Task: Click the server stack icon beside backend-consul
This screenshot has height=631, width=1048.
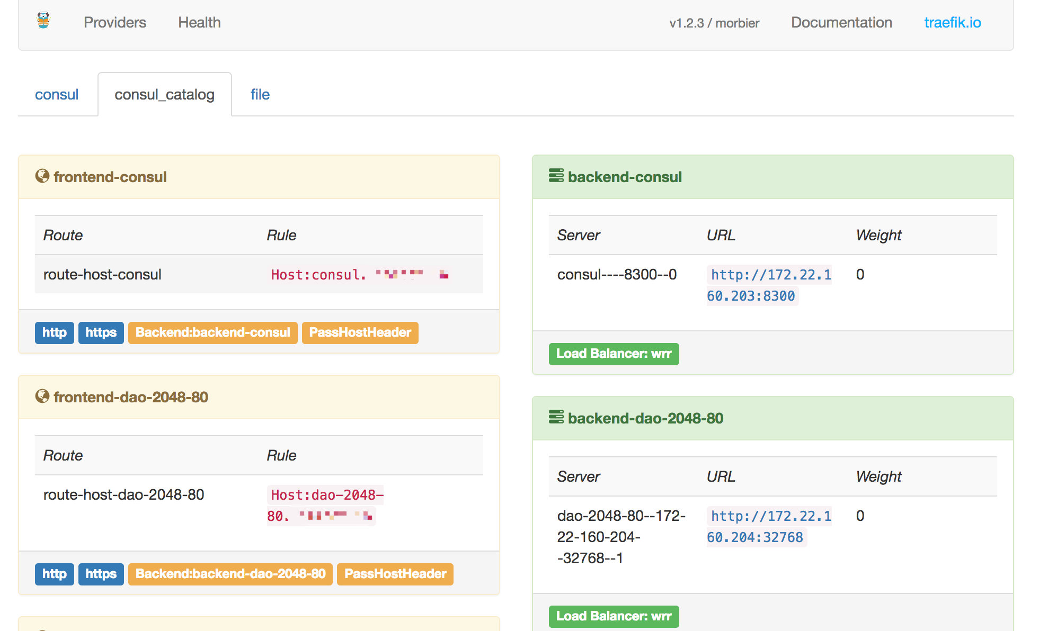Action: pos(556,176)
